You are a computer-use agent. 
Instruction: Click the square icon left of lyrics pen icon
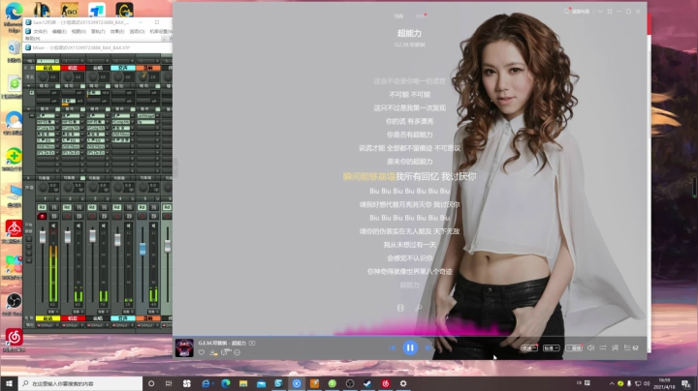[x=400, y=308]
